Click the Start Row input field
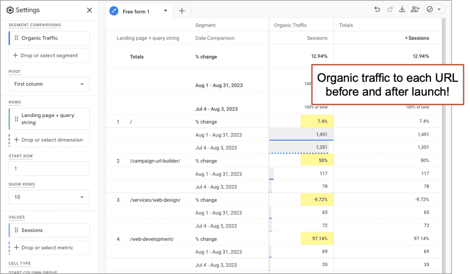 coord(49,168)
